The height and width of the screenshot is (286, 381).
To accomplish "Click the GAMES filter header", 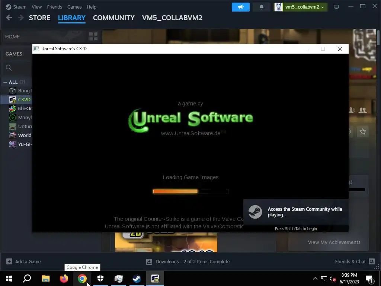I will click(x=14, y=54).
